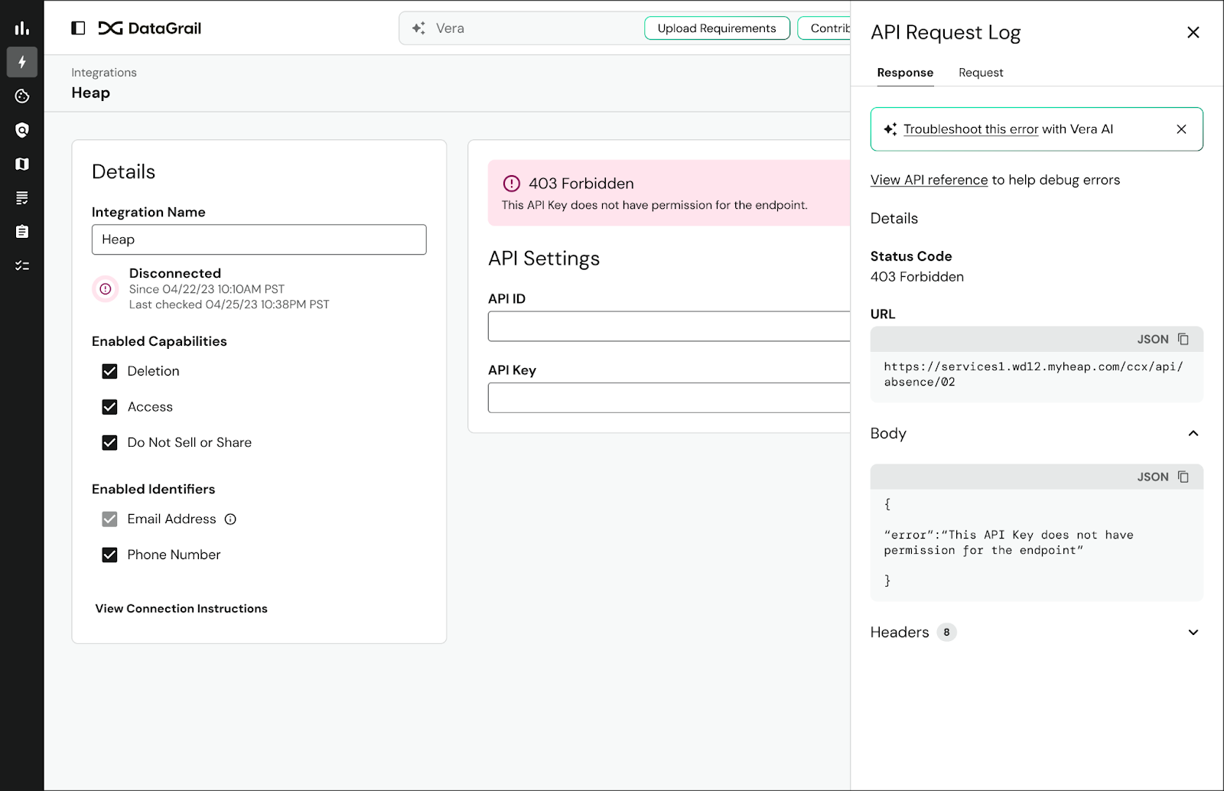The image size is (1224, 791).
Task: Select the Response tab
Action: coord(905,73)
